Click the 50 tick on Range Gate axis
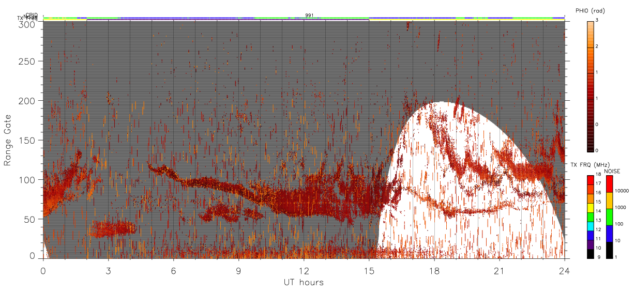The image size is (635, 293). [30, 219]
